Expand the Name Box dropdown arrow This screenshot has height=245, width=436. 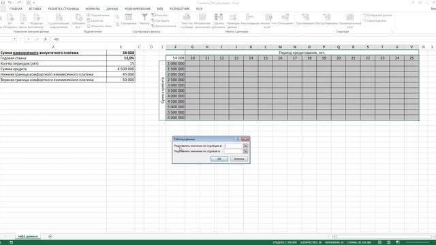pos(14,39)
